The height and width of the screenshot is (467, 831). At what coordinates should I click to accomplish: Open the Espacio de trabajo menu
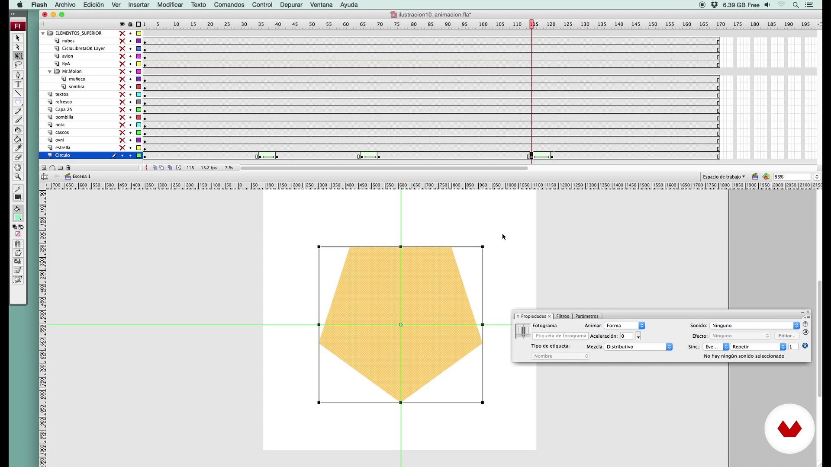pyautogui.click(x=724, y=177)
